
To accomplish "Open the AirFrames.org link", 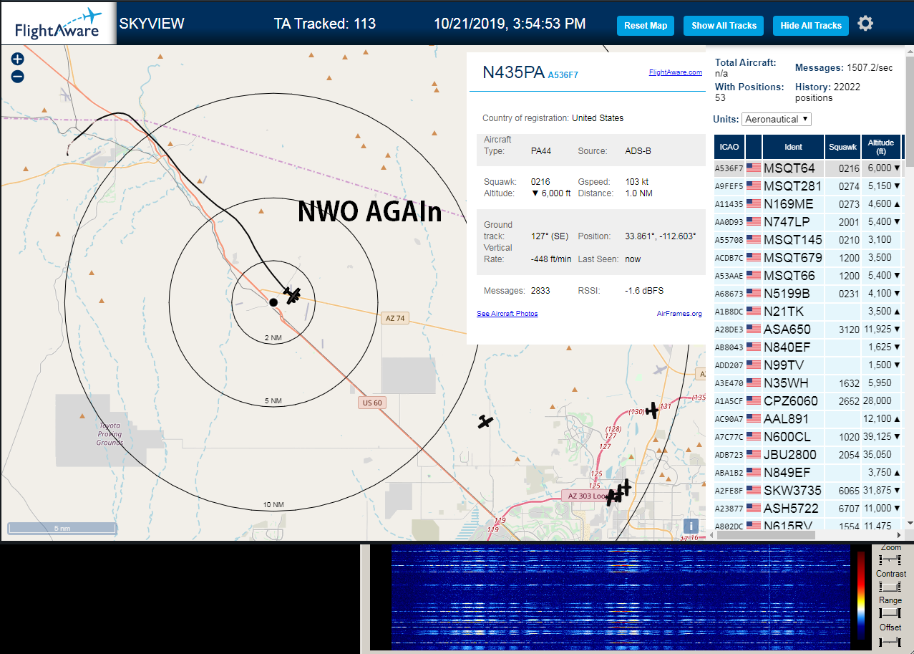I will [x=679, y=313].
